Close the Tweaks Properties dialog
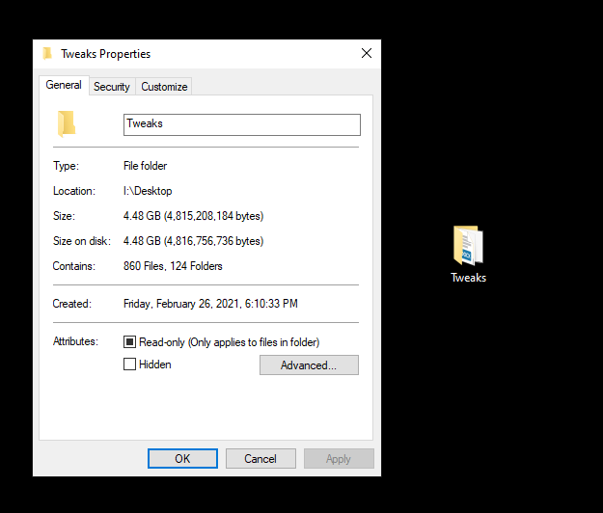This screenshot has width=603, height=513. click(x=366, y=54)
